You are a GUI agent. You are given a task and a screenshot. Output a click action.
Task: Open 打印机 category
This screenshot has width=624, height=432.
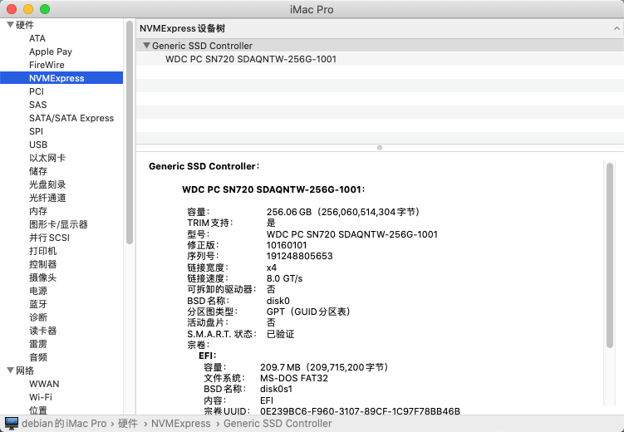pos(42,251)
